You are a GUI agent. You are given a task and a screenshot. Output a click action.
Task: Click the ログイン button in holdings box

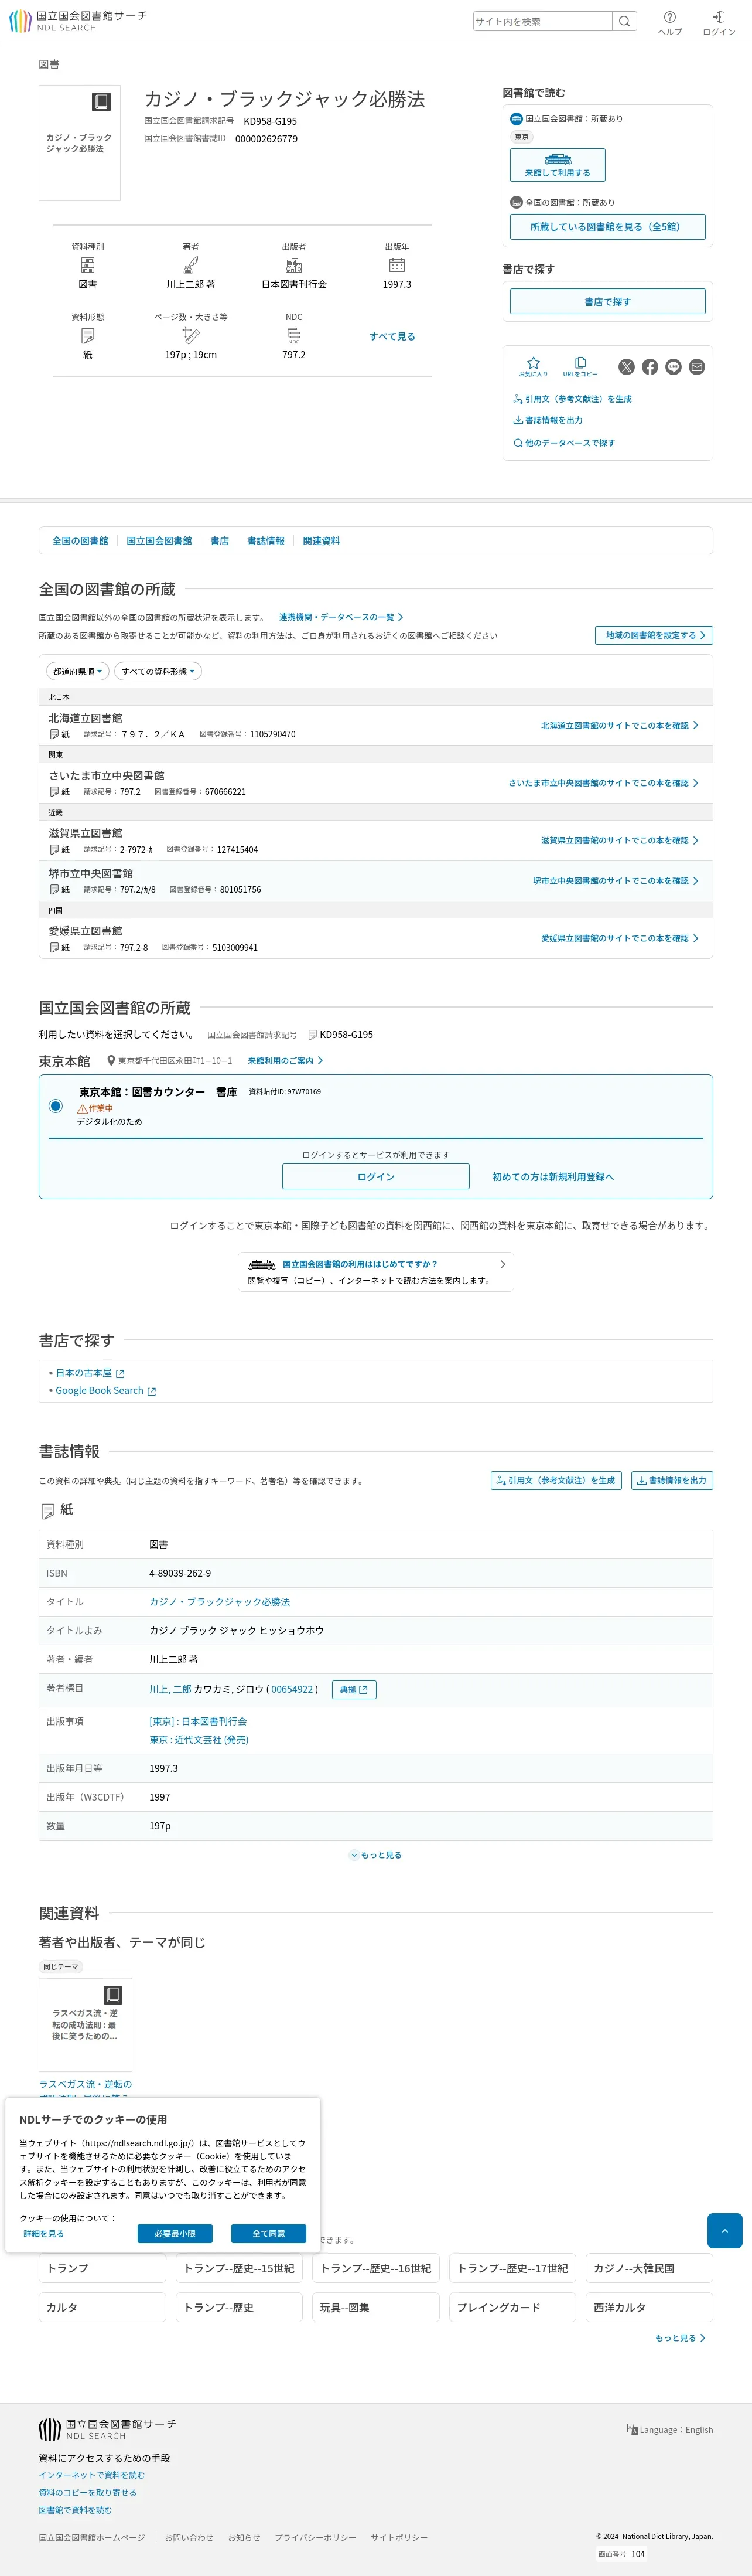pos(375,1177)
